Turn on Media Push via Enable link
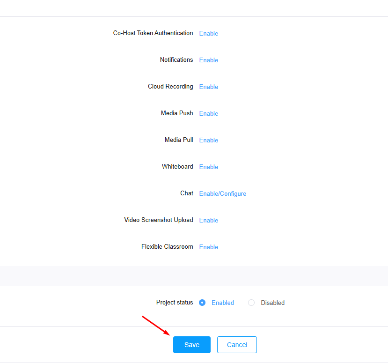Image resolution: width=388 pixels, height=363 pixels. click(209, 114)
